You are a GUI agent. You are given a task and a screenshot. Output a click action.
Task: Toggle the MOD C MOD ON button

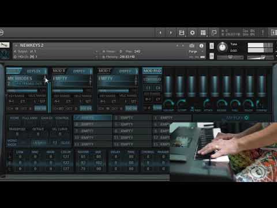(x=131, y=109)
